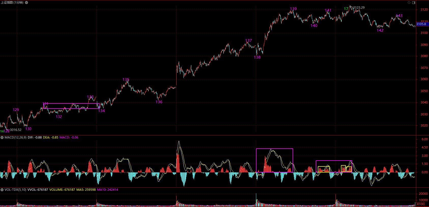Click pivot marker 134 on the chart
This screenshot has width=429, height=207.
click(x=102, y=111)
